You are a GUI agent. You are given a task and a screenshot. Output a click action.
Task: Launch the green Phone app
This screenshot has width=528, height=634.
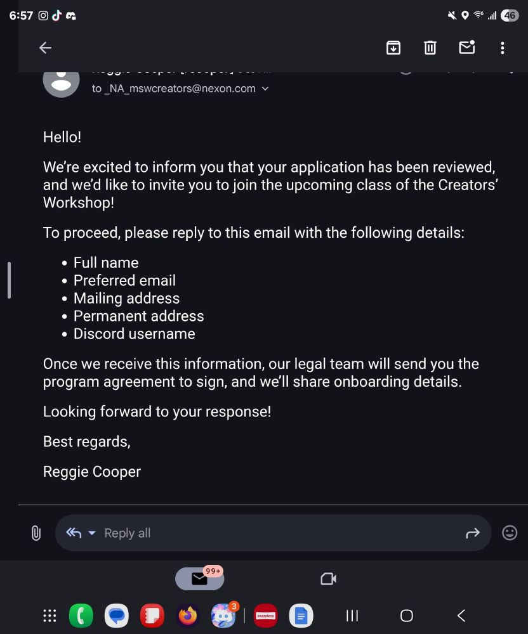pyautogui.click(x=81, y=616)
